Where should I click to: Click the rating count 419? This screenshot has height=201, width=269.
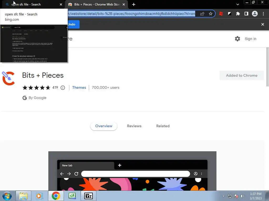[x=55, y=87]
